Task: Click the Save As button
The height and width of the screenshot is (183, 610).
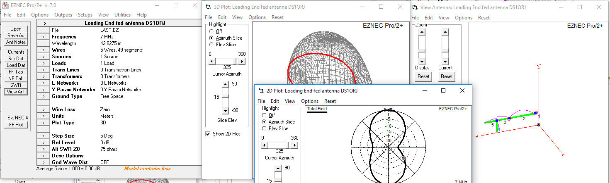Action: click(16, 36)
